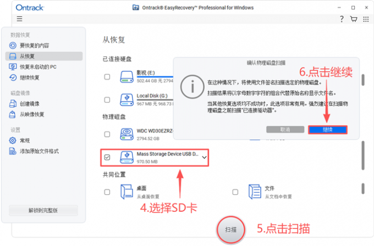Select 从恢复 in sidebar
Image resolution: width=374 pixels, height=246 pixels.
point(44,56)
